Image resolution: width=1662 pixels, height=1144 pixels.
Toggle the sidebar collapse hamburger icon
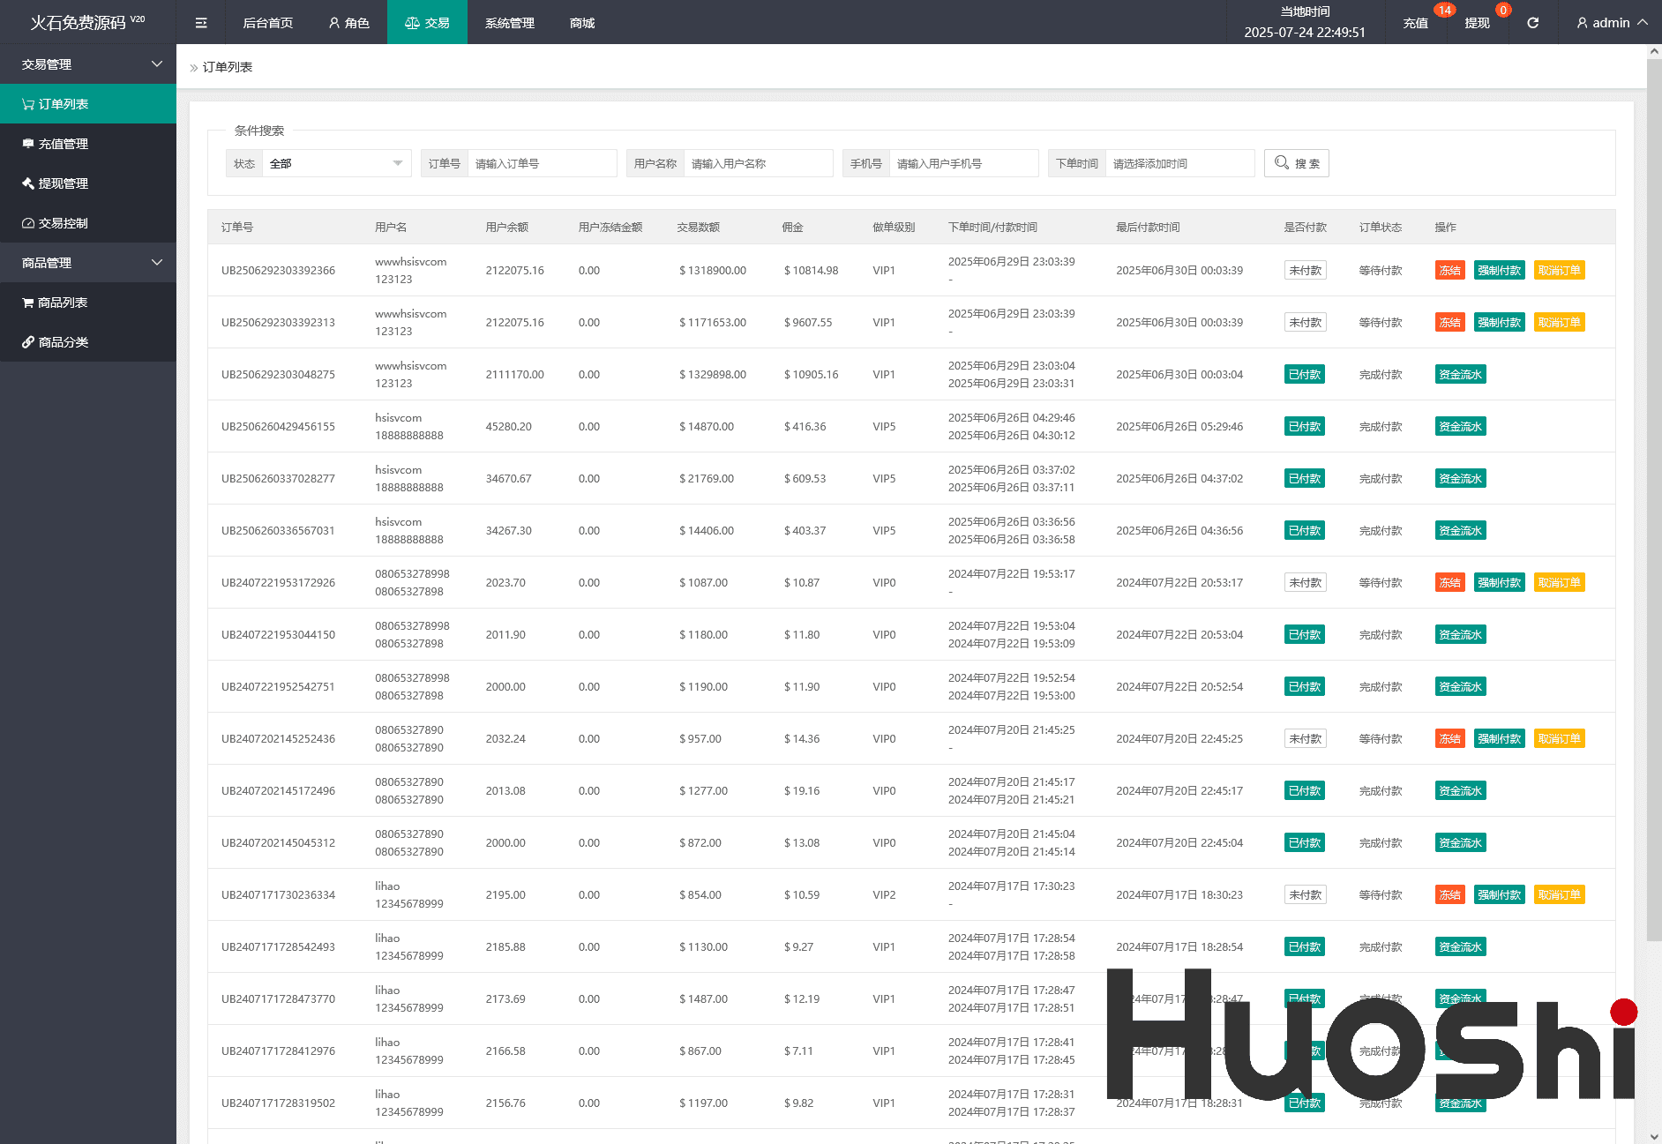(x=201, y=23)
